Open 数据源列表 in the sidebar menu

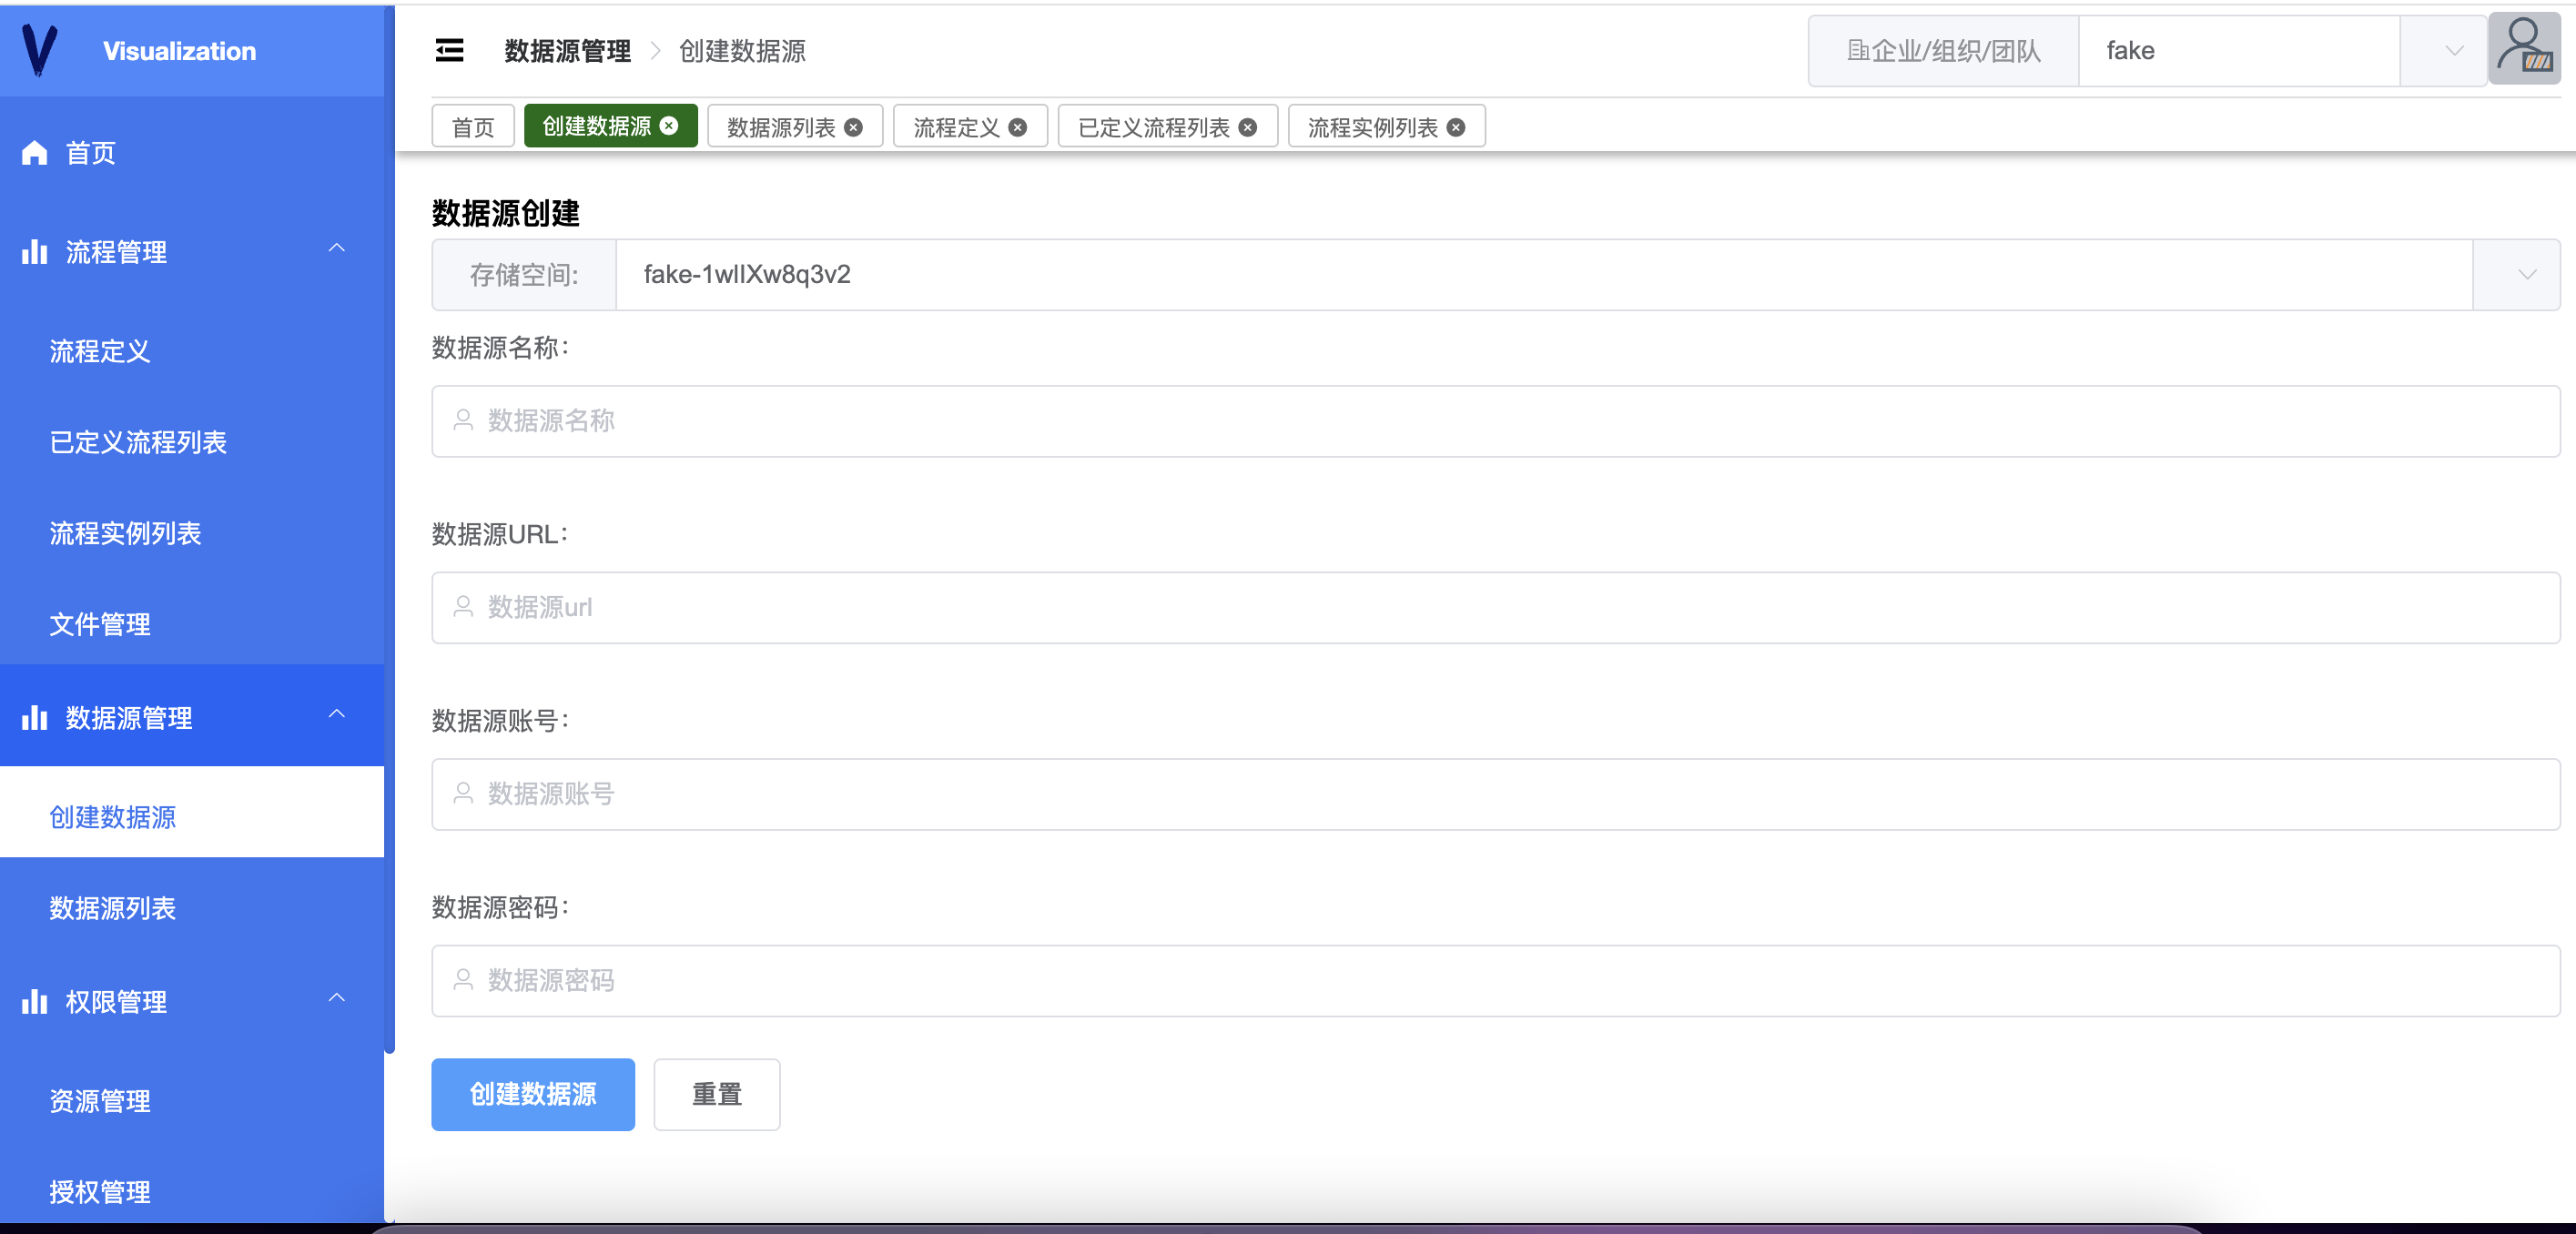coord(113,908)
